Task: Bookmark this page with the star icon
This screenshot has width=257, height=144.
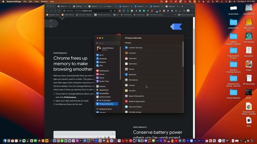Action: pyautogui.click(x=115, y=11)
